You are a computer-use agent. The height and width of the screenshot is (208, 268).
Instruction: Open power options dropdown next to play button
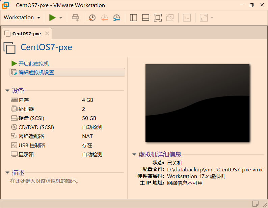pyautogui.click(x=61, y=18)
